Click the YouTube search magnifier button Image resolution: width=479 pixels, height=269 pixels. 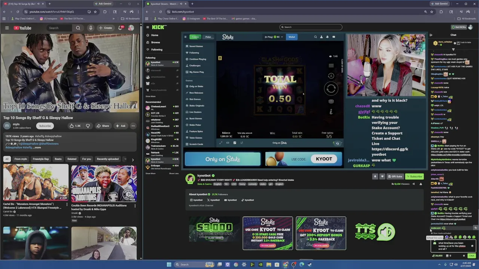[x=78, y=28]
